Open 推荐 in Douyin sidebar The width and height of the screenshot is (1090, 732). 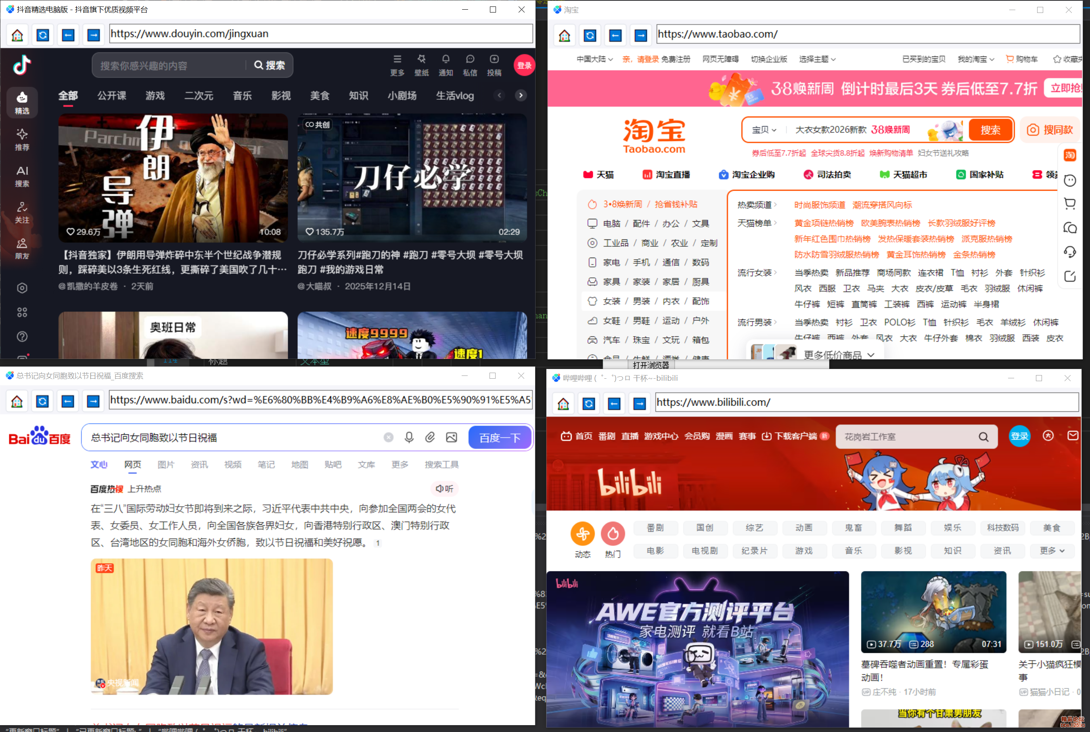coord(22,140)
